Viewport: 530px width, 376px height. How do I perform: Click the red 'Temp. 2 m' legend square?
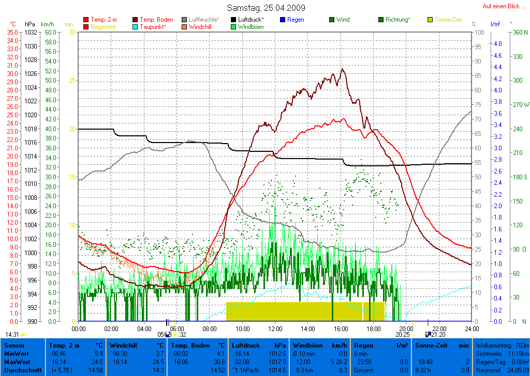point(86,20)
